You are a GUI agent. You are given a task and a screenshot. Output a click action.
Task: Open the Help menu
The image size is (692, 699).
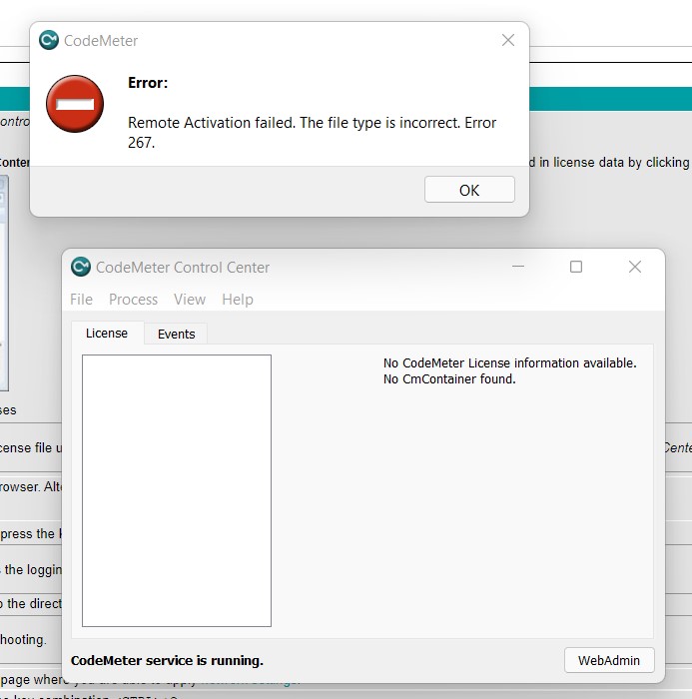click(x=238, y=300)
